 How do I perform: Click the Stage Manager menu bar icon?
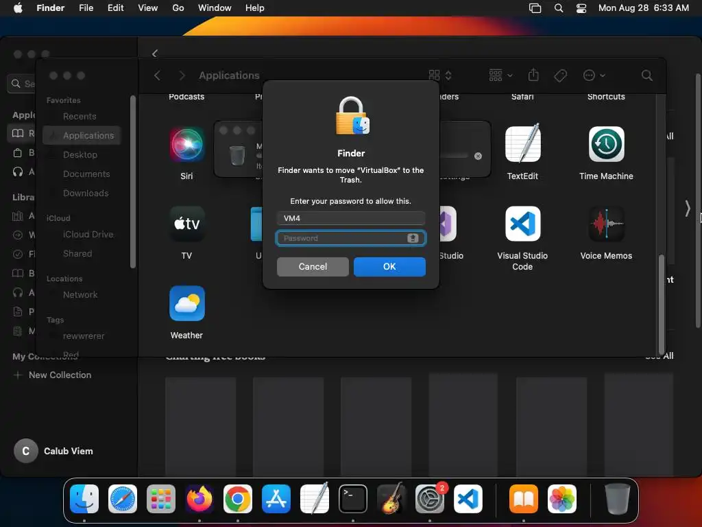point(535,8)
